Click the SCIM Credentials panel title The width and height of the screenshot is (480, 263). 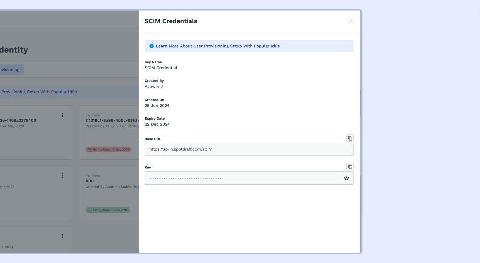point(171,21)
